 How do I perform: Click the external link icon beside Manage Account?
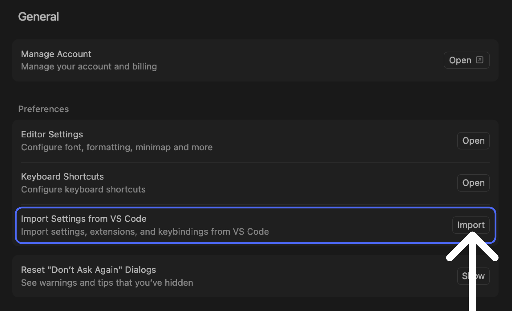click(x=480, y=60)
